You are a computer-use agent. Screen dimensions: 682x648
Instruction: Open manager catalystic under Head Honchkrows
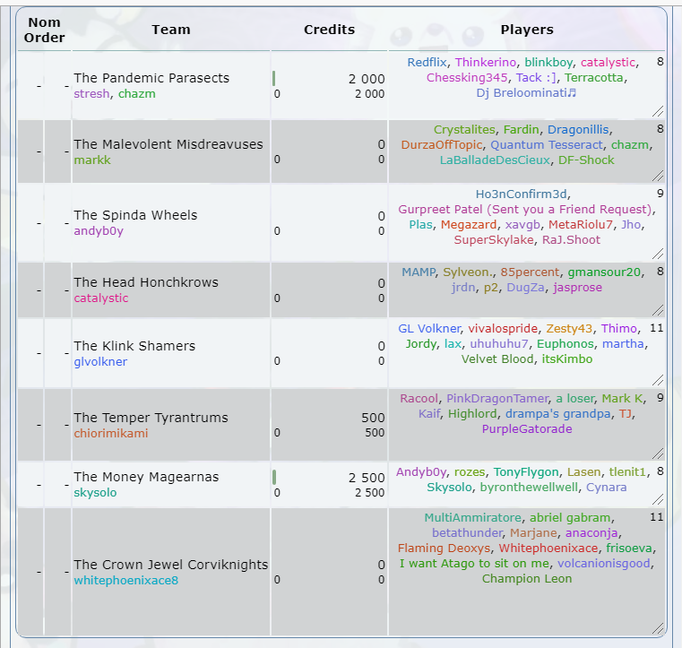coord(101,298)
